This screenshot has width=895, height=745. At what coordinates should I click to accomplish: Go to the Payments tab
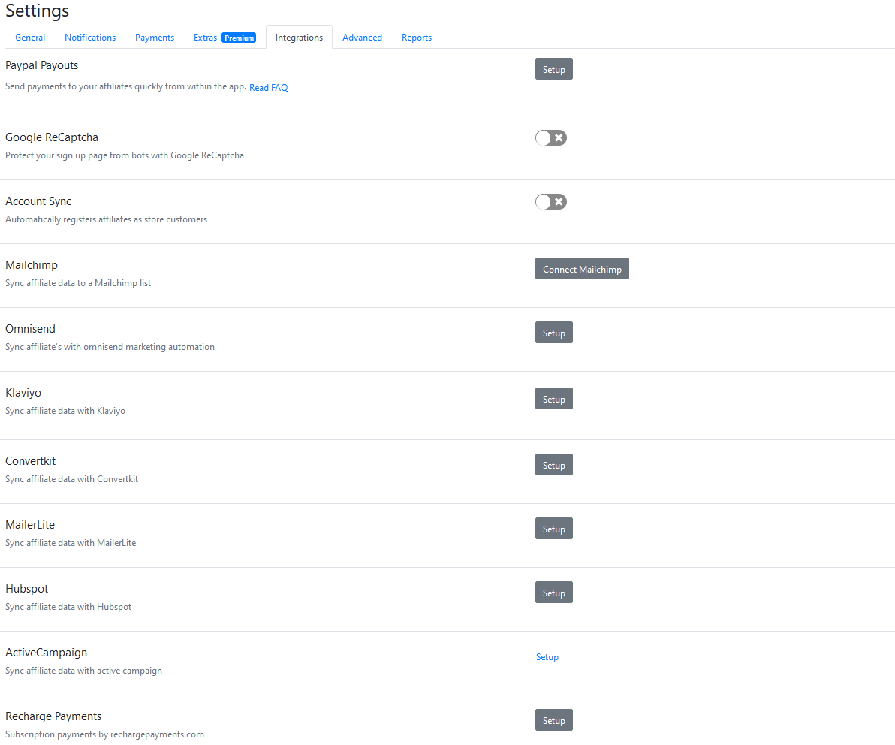155,38
